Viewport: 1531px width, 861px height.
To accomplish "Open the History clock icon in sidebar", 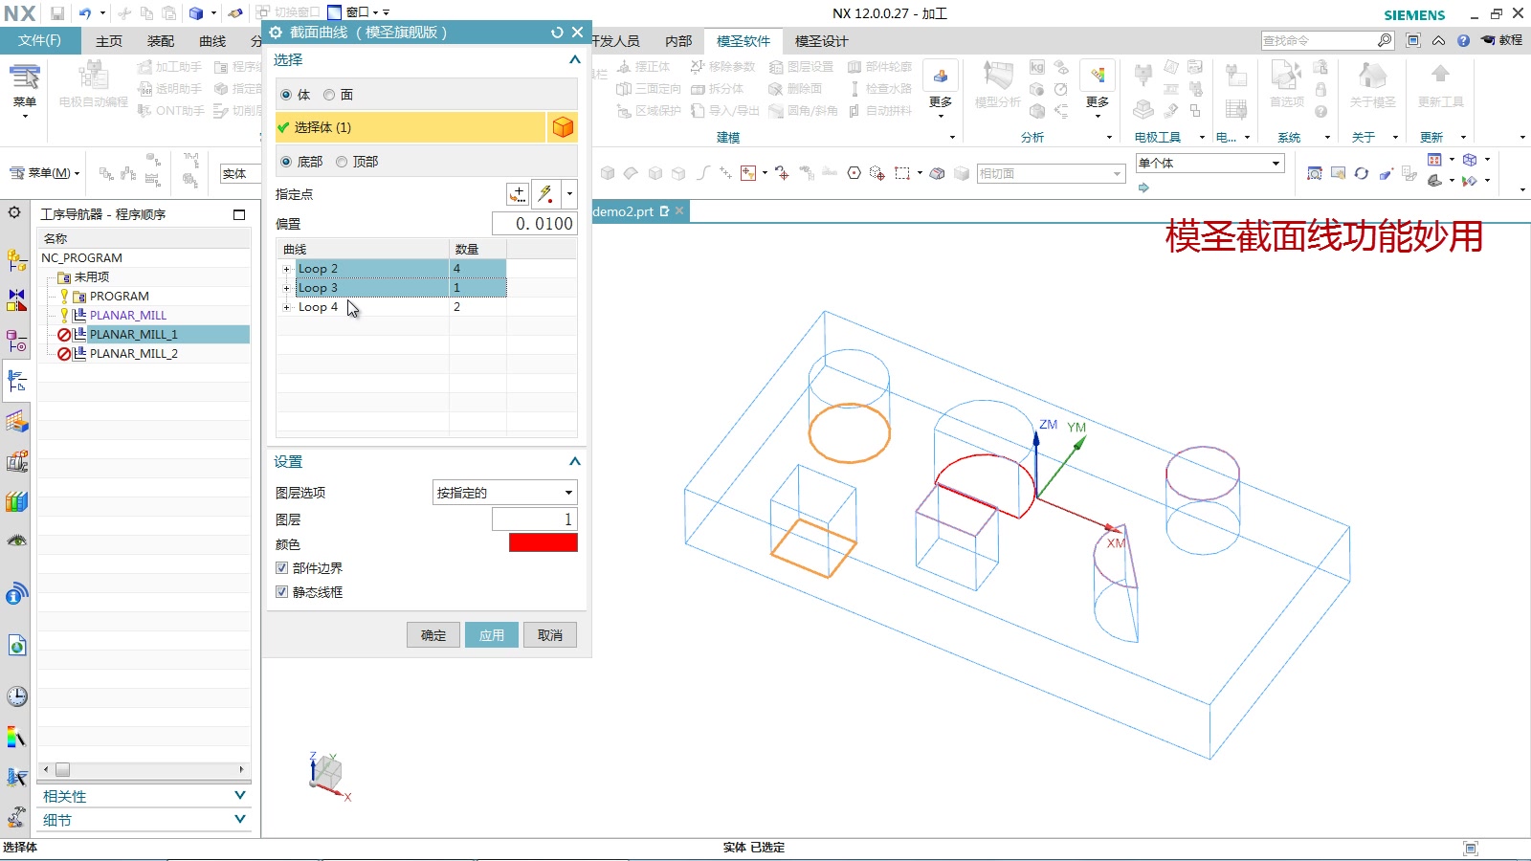I will 17,696.
